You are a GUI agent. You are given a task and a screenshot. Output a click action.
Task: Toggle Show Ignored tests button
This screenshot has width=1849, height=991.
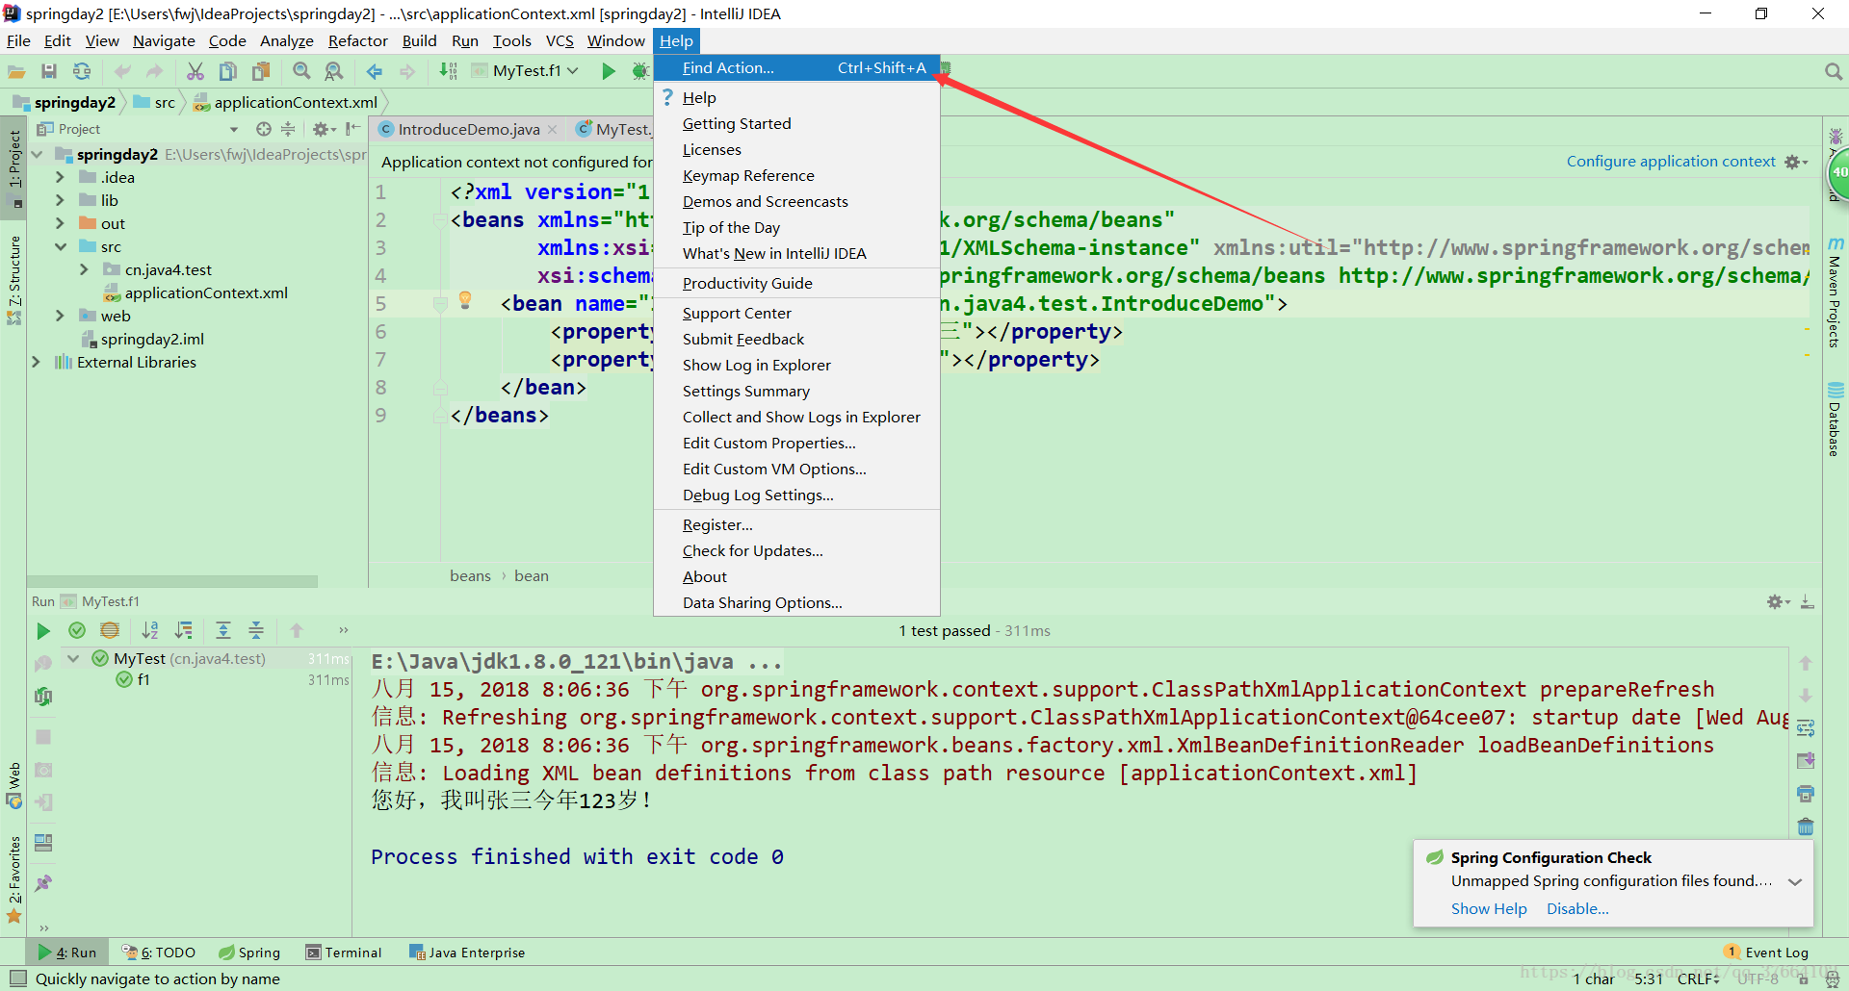coord(110,630)
